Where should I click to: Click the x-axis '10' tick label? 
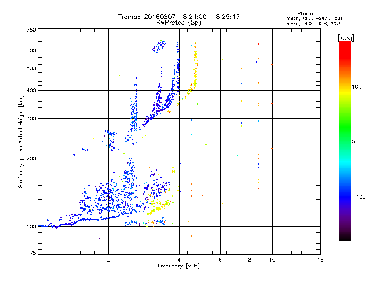(x=272, y=260)
